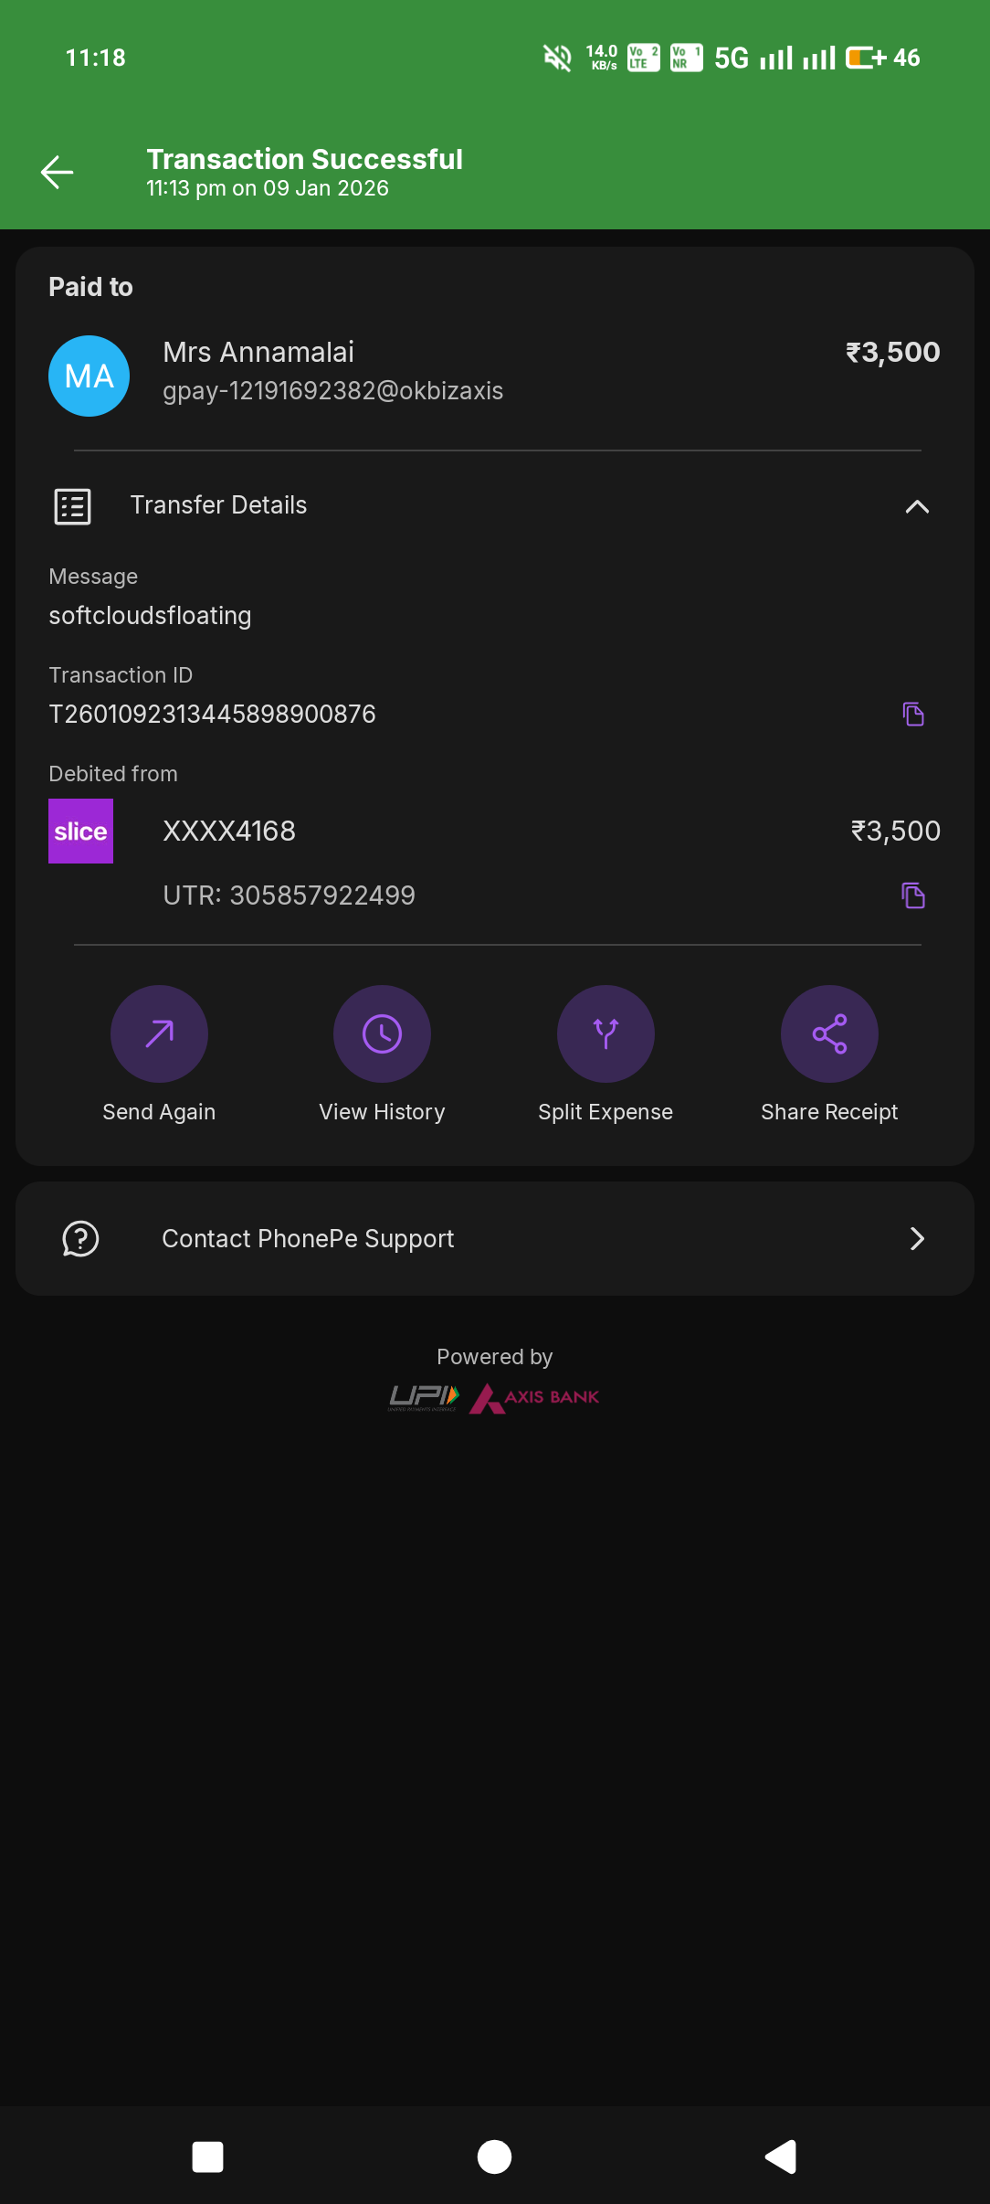This screenshot has height=2204, width=990.
Task: Tap the support question mark icon
Action: tap(80, 1239)
